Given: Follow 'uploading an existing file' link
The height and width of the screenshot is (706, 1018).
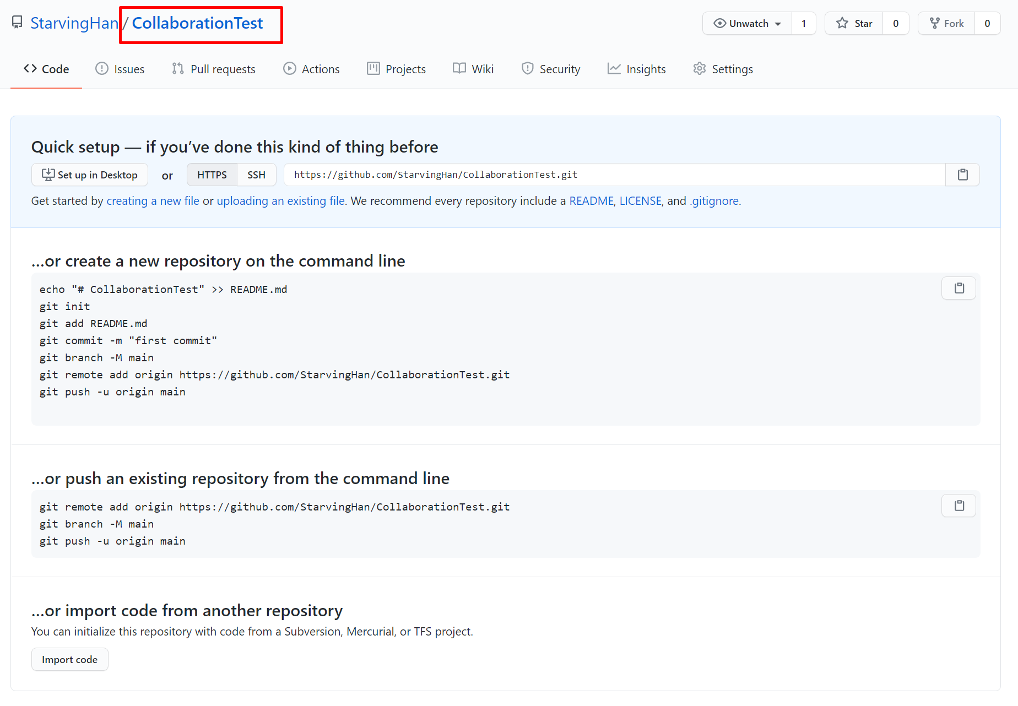Looking at the screenshot, I should (280, 201).
